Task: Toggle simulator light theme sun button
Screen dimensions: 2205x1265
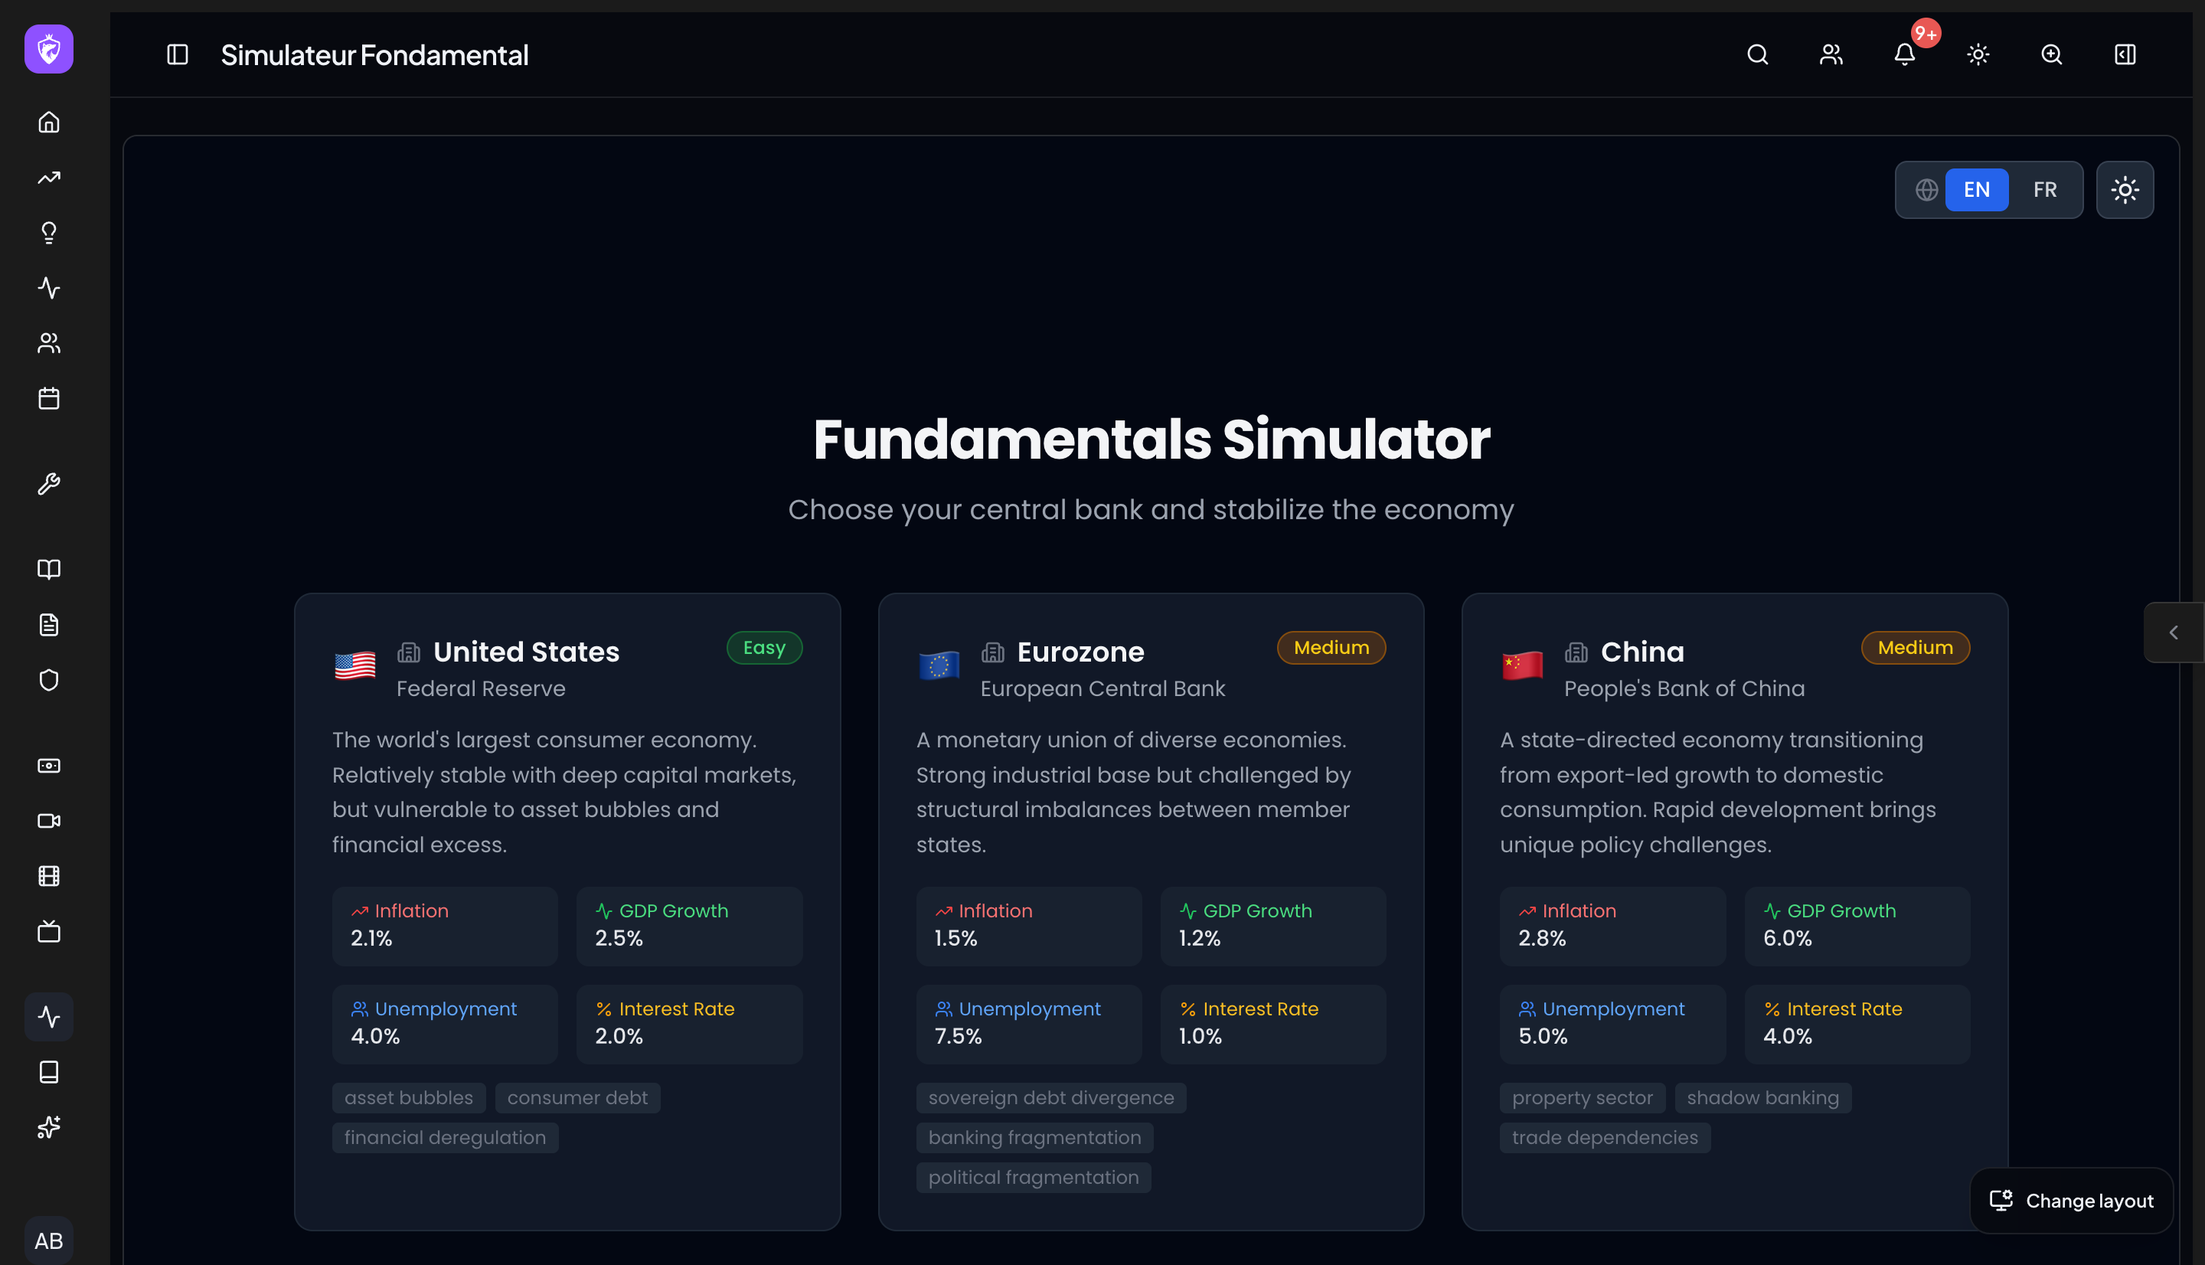Action: coord(2125,189)
